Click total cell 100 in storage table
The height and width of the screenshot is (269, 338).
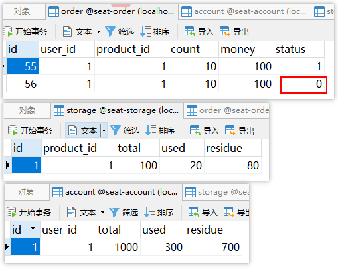(x=137, y=165)
